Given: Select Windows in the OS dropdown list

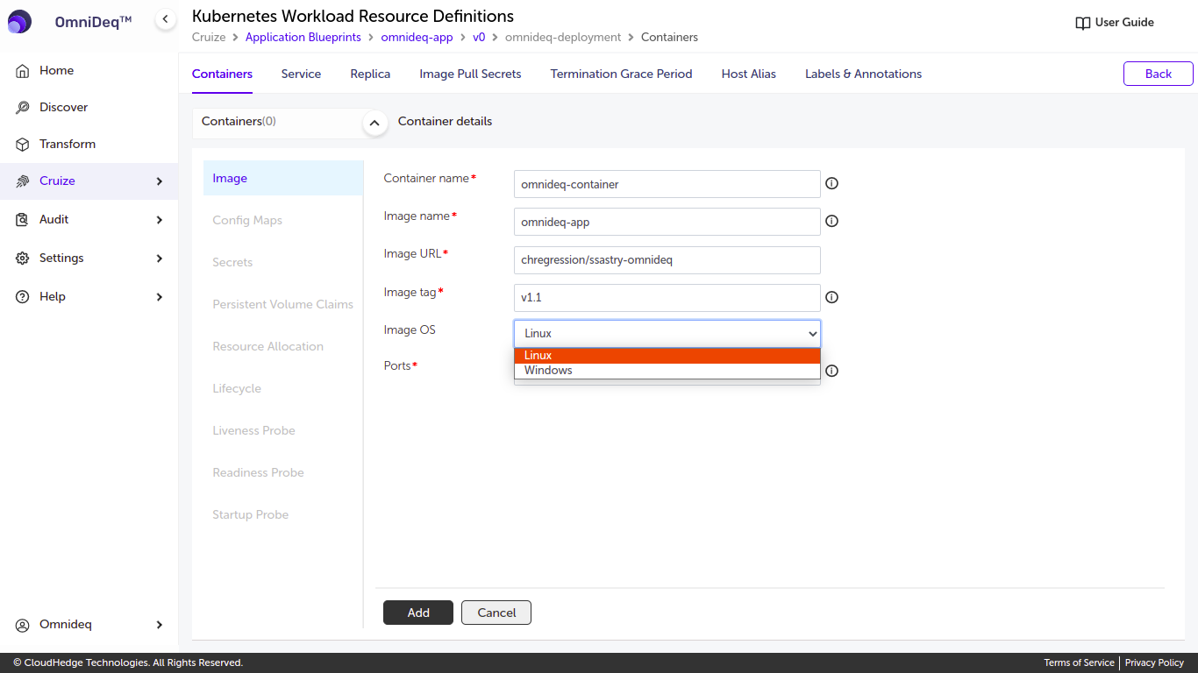Looking at the screenshot, I should point(667,371).
